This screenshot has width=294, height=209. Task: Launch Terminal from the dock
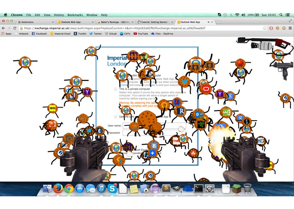pos(198,189)
